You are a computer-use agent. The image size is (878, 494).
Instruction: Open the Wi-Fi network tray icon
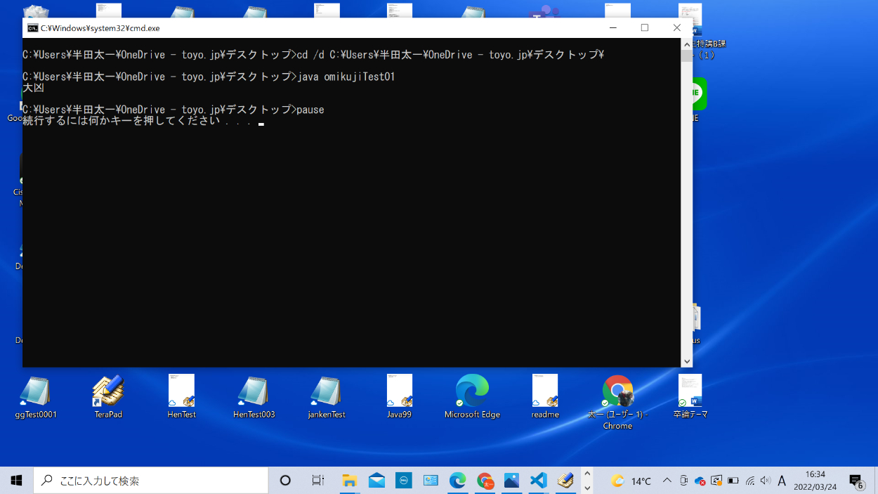point(750,481)
